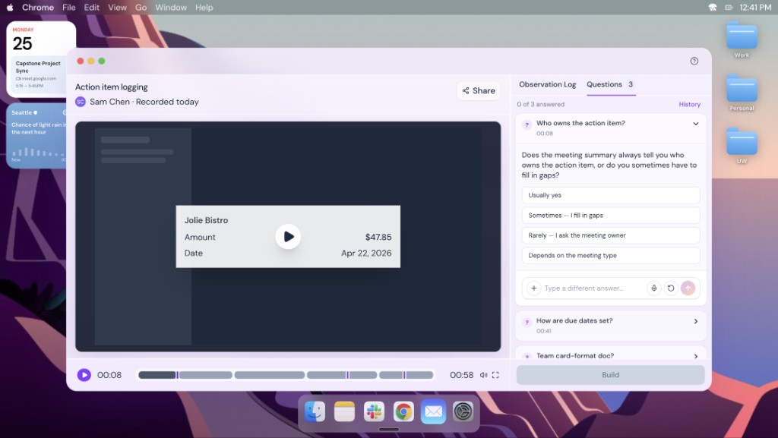Click the '0 of 3 answered' status text

[540, 104]
